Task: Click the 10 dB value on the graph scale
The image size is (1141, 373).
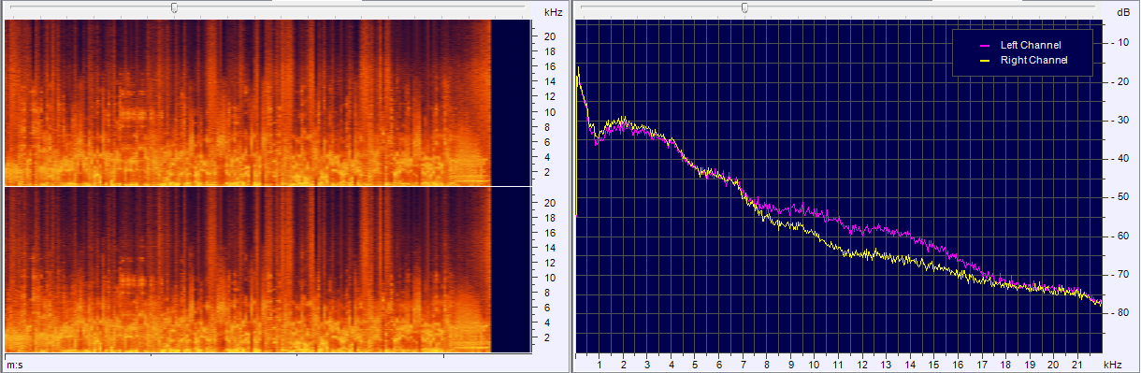Action: pyautogui.click(x=1121, y=42)
